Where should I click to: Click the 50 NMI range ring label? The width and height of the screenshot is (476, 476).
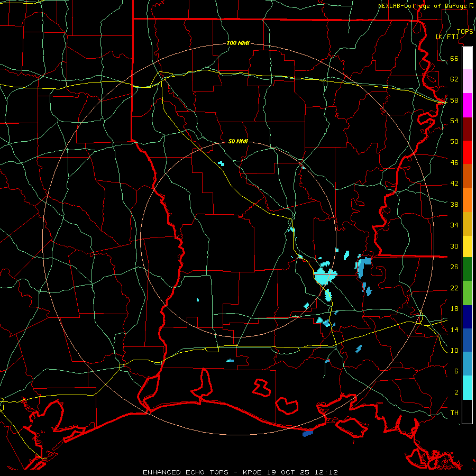tap(238, 141)
